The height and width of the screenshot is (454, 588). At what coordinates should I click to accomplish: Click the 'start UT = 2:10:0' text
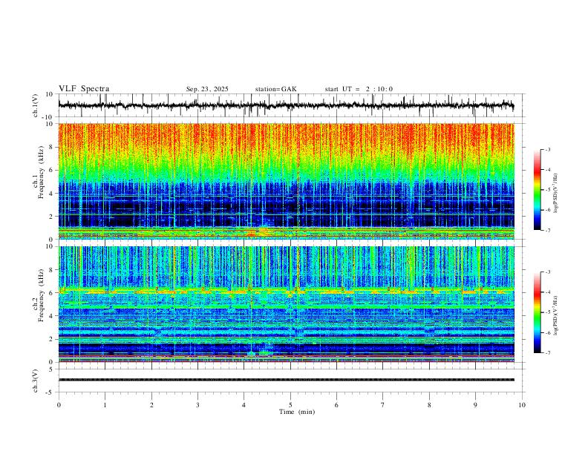[x=359, y=89]
